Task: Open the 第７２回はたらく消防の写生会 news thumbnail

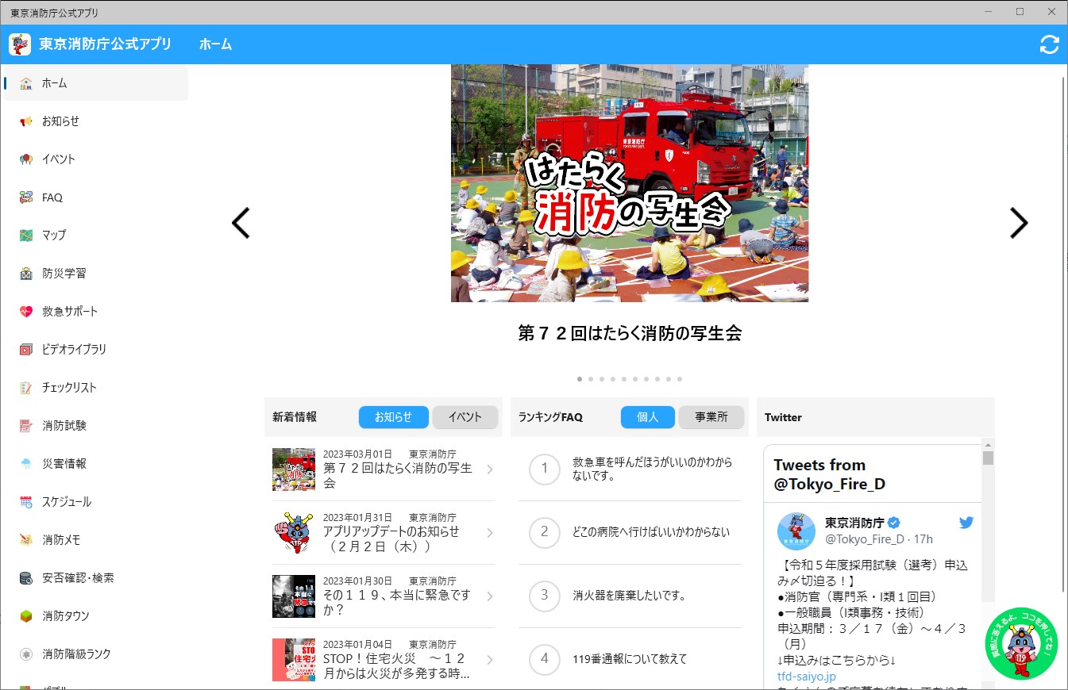Action: pos(294,470)
